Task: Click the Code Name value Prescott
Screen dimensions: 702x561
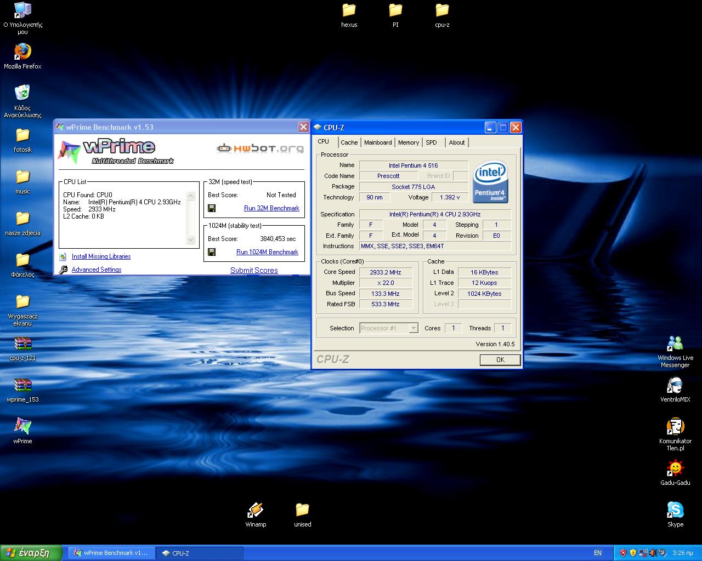Action: pos(388,176)
